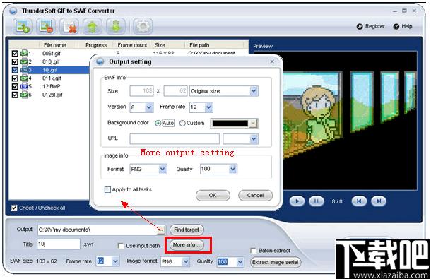431x279 pixels.
Task: Click the black background color swatch
Action: point(230,124)
